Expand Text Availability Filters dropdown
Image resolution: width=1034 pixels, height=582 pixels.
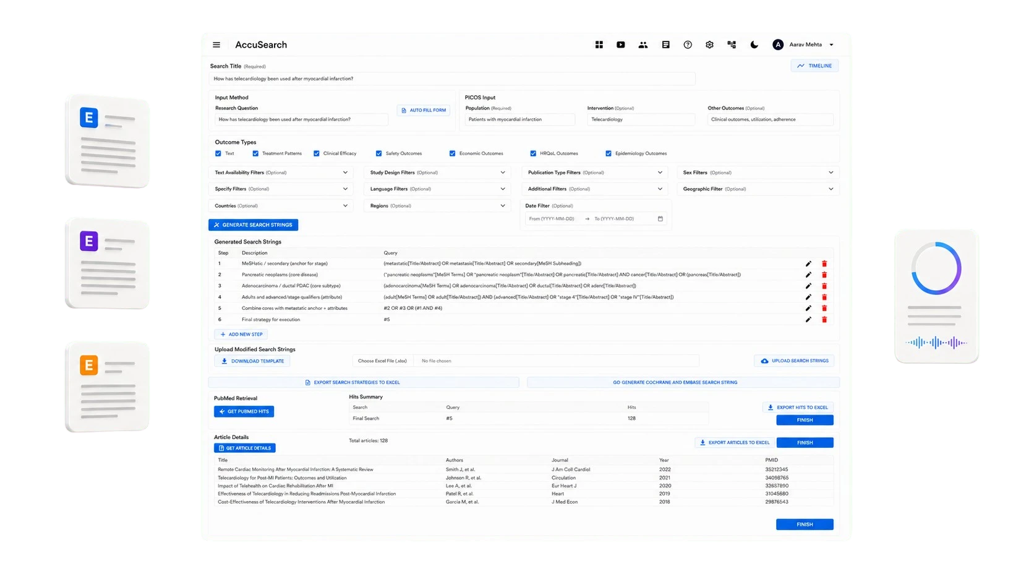[x=281, y=173]
